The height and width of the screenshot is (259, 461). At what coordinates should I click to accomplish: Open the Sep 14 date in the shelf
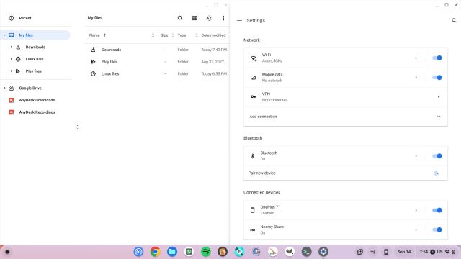(404, 252)
